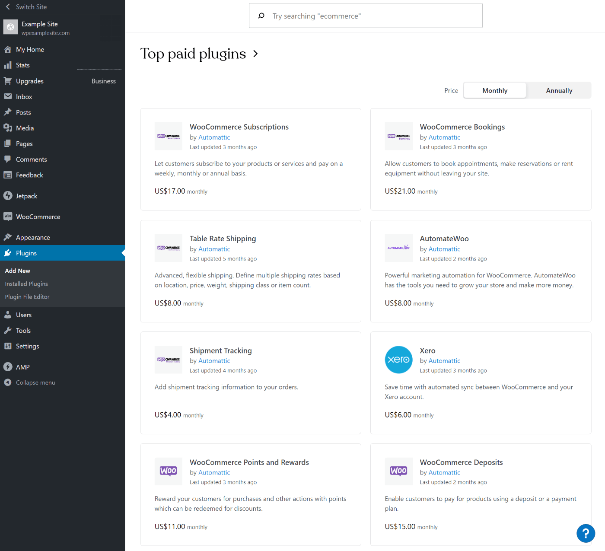605x551 pixels.
Task: Open Table Rate Shipping plugin title
Action: click(223, 239)
